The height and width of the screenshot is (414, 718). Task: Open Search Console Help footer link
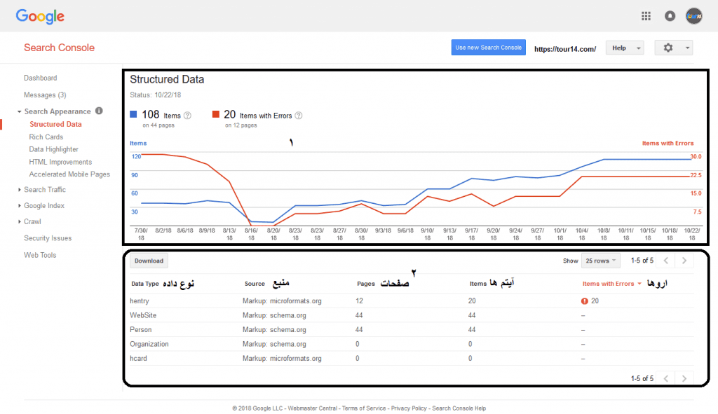[x=459, y=408]
